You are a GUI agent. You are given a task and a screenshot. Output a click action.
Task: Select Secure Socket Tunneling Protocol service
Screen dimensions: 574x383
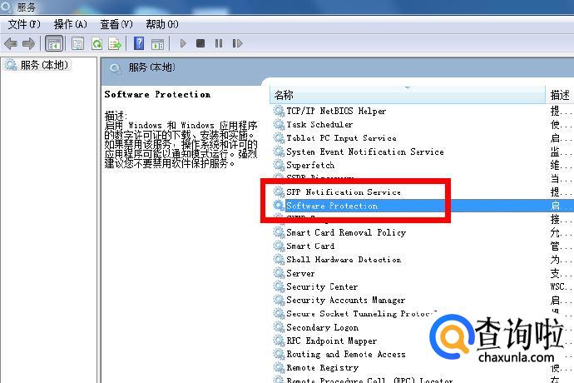coord(361,314)
